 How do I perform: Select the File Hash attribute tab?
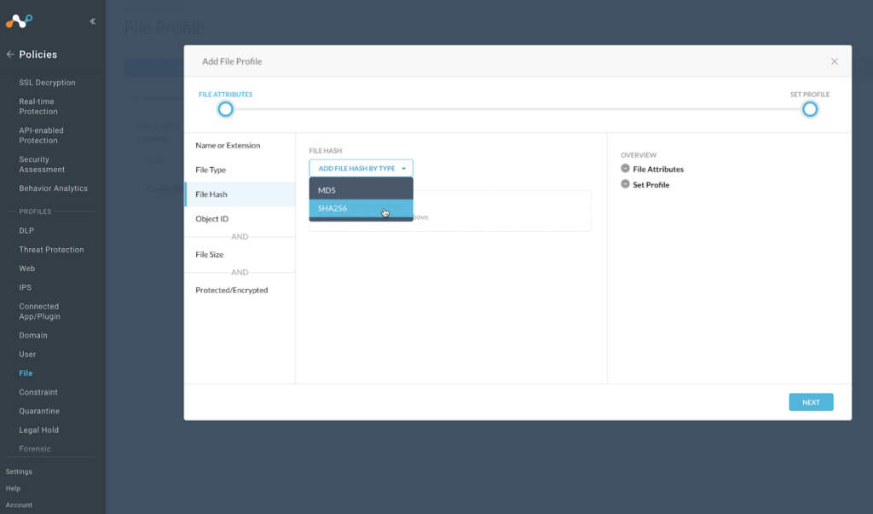pos(240,194)
